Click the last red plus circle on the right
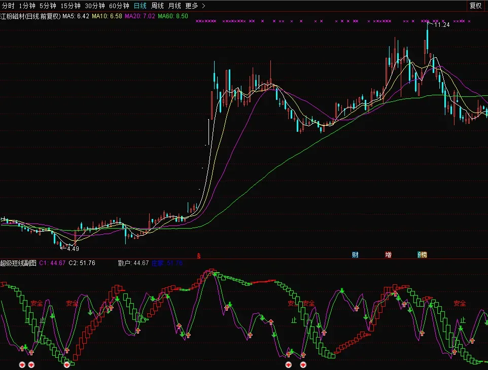This screenshot has height=370, width=488. tap(303, 365)
